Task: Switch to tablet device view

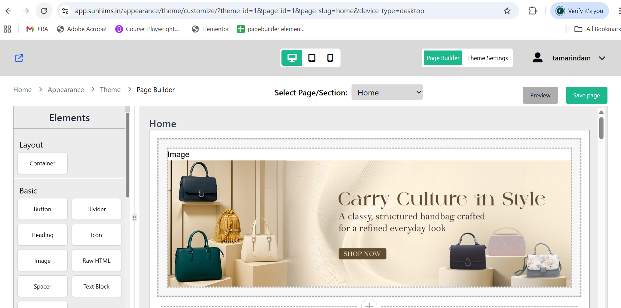Action: pos(312,58)
